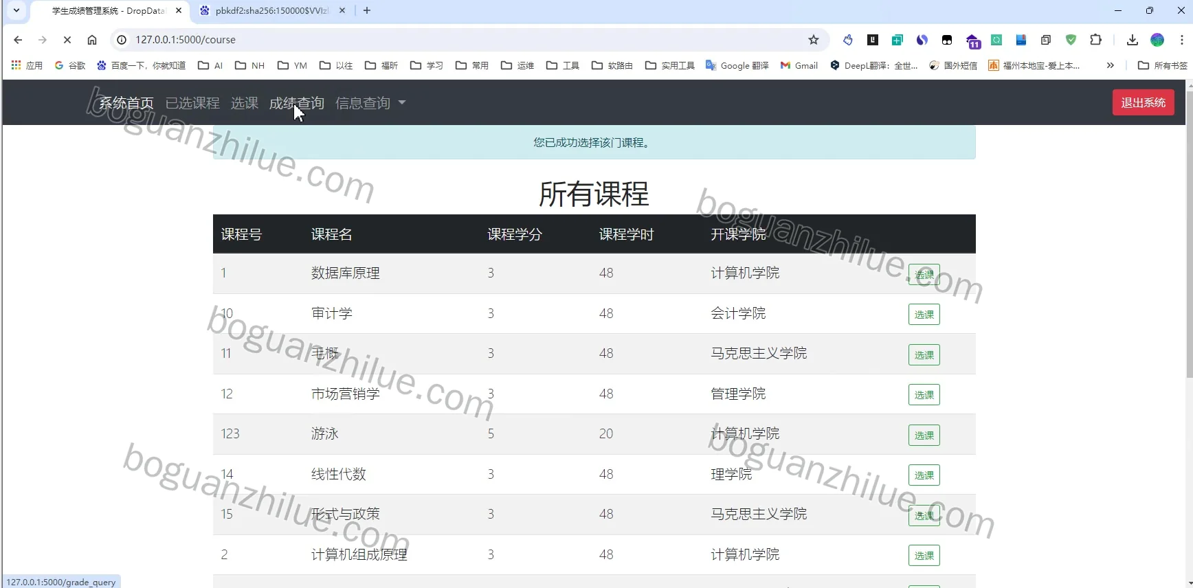Open the 工具 bookmarks folder
The height and width of the screenshot is (588, 1193).
point(563,65)
